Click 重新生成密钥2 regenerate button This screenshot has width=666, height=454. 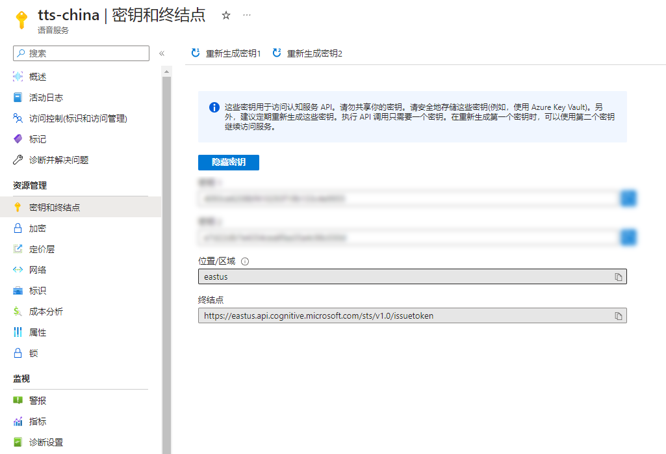point(307,53)
